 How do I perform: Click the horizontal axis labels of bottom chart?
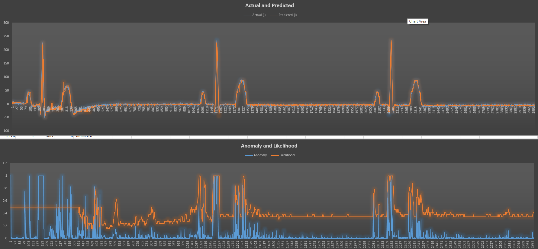pos(272,244)
